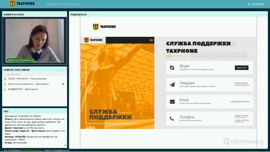Click the support email address on the slide
Viewport: 270px width, 152px height.
tap(240, 101)
